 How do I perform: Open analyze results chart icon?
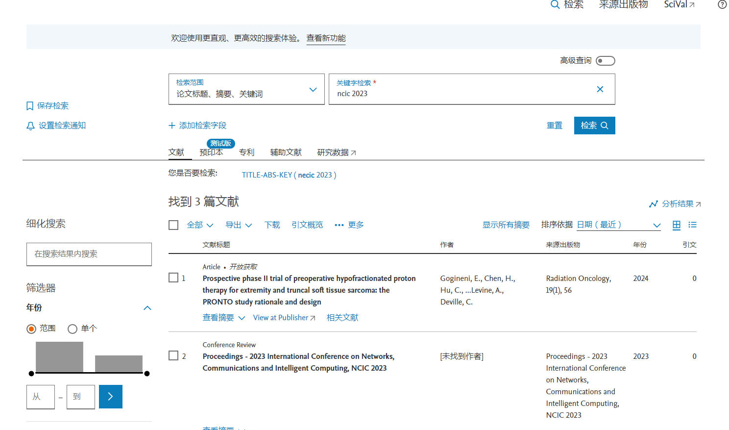click(654, 204)
